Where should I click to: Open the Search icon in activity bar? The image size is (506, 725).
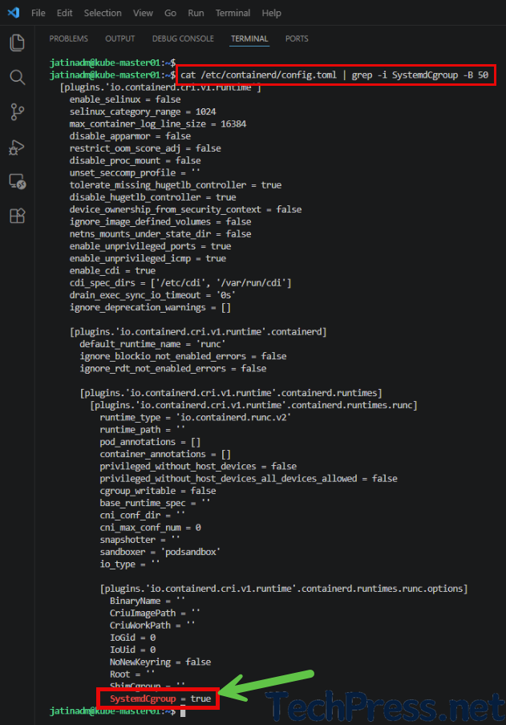coord(17,77)
